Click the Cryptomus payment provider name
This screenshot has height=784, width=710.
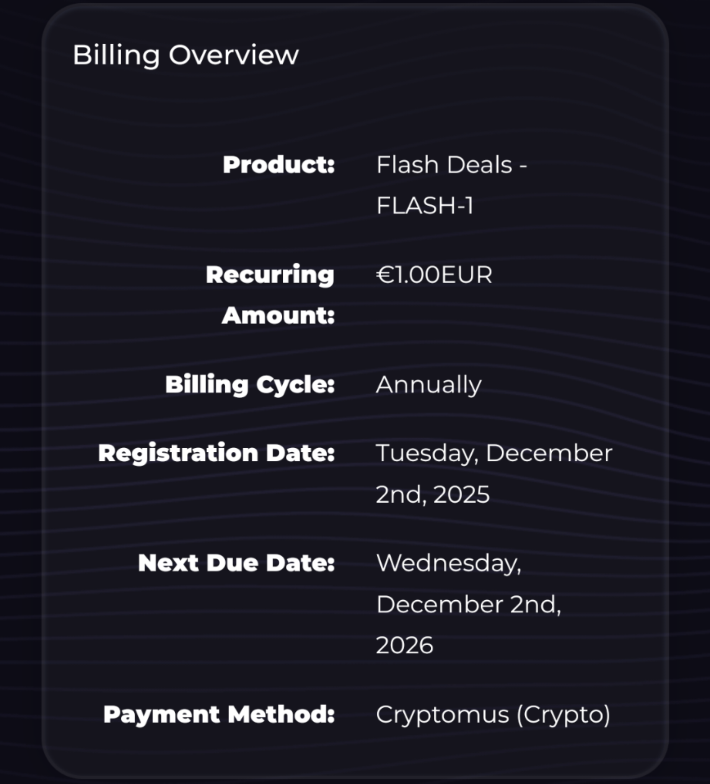pos(442,714)
